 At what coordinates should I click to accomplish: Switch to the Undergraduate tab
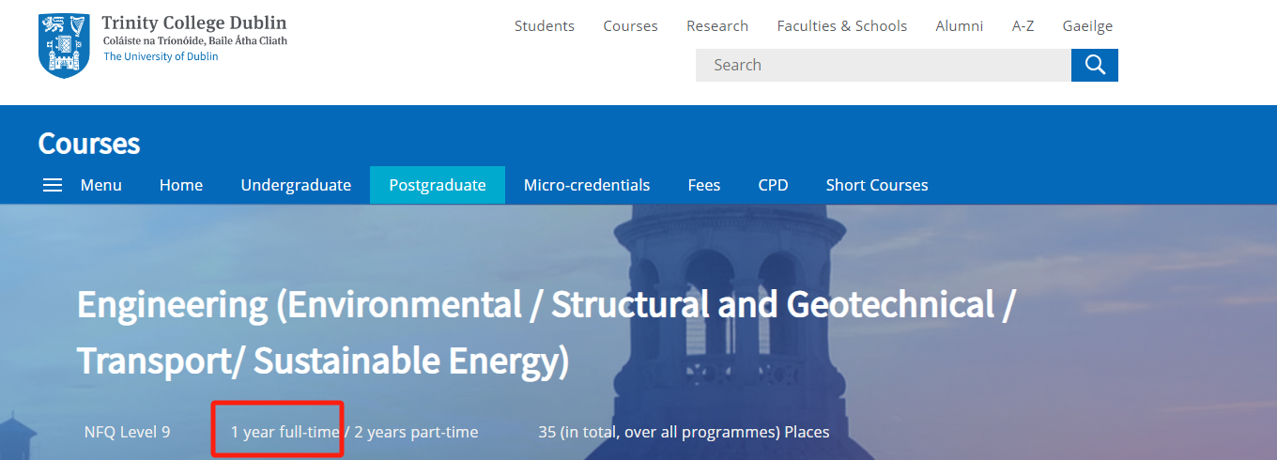tap(296, 185)
